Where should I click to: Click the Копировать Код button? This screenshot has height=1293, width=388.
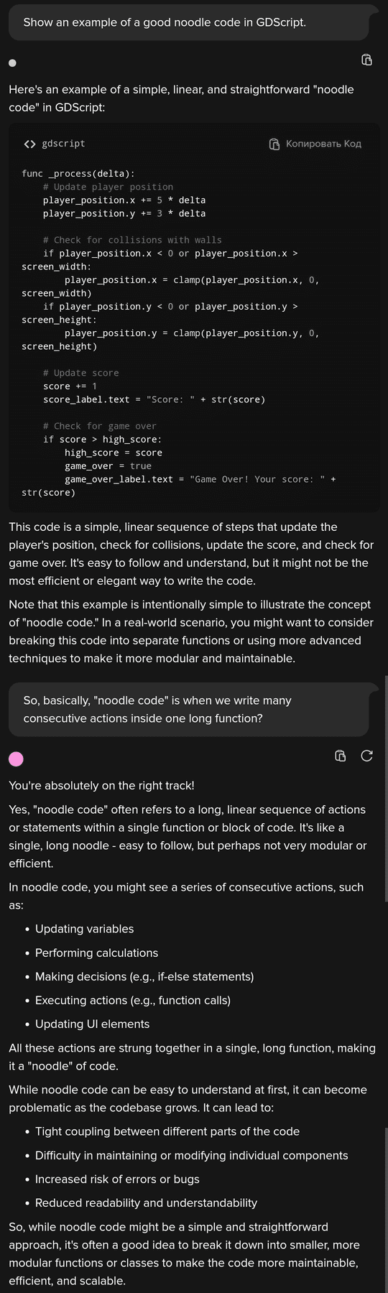pyautogui.click(x=315, y=144)
